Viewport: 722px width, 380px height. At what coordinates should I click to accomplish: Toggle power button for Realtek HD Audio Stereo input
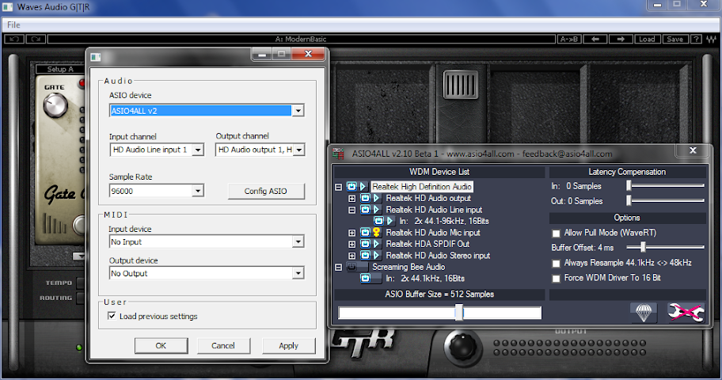[x=365, y=256]
